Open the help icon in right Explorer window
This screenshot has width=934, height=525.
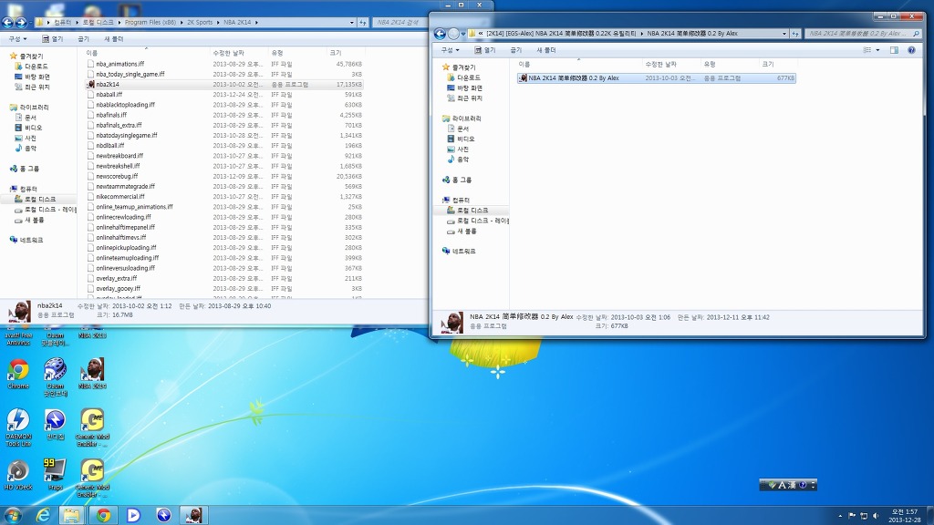912,50
